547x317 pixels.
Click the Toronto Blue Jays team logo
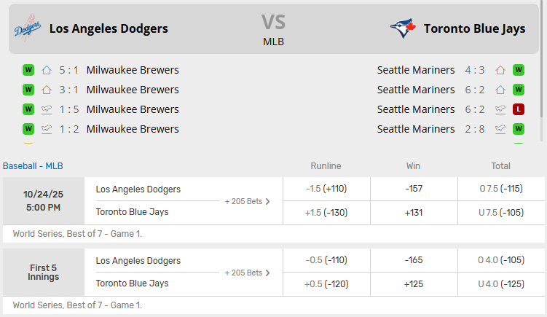tap(402, 29)
